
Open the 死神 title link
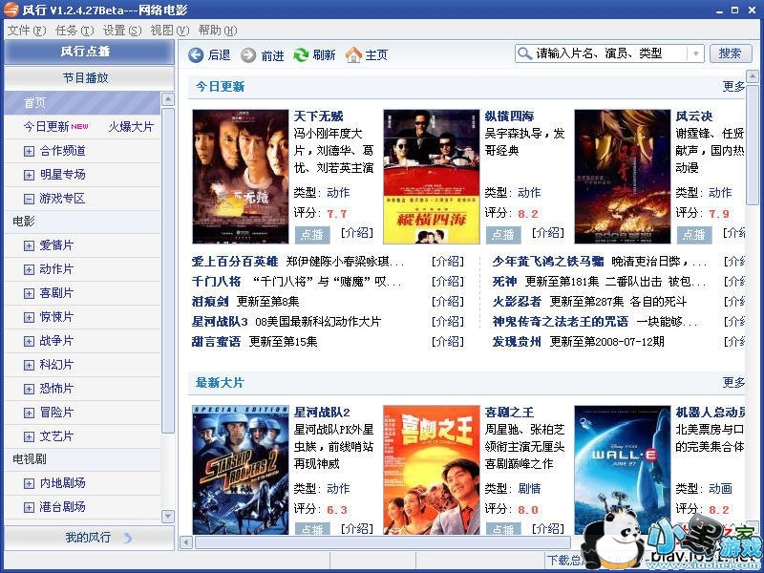[x=504, y=282]
